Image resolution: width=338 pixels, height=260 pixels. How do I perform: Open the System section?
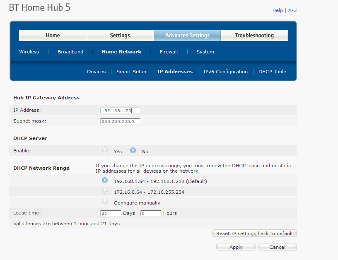(x=205, y=52)
